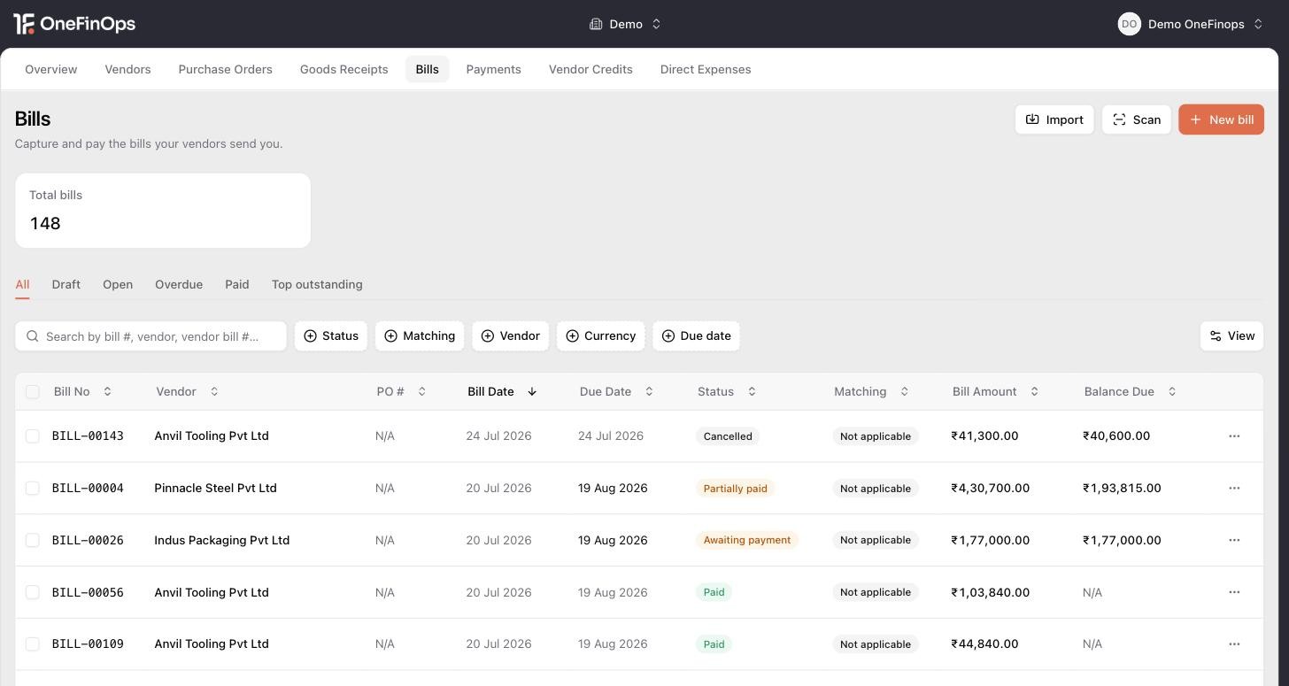This screenshot has width=1289, height=686.
Task: Open bill BILL-00004
Action: pos(88,489)
